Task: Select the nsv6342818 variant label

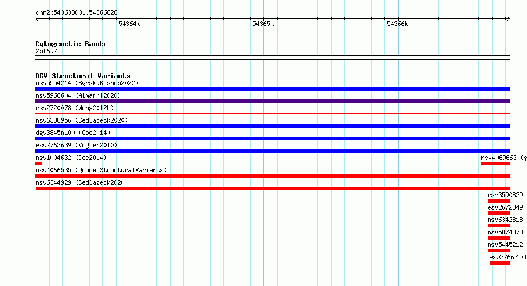Action: (505, 220)
